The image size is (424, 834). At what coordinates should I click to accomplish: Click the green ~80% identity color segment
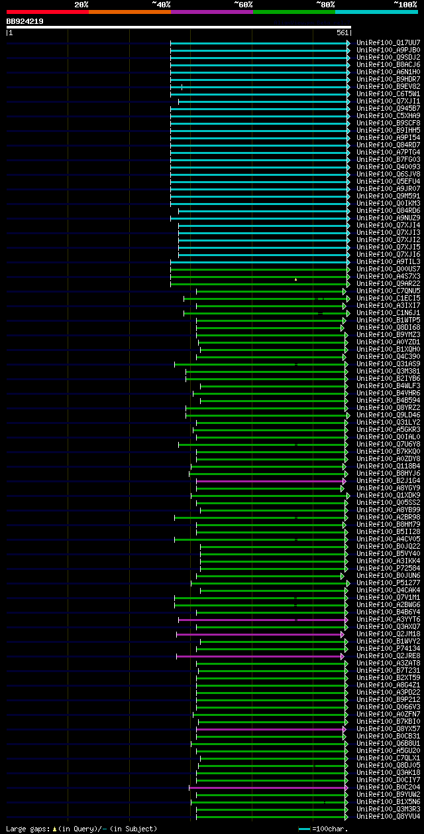coord(293,12)
